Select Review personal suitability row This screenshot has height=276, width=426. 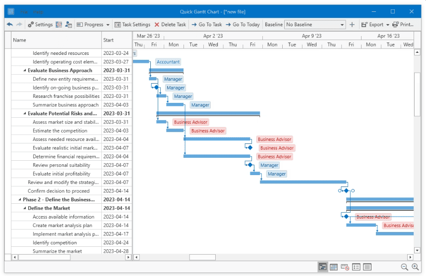coord(71,165)
